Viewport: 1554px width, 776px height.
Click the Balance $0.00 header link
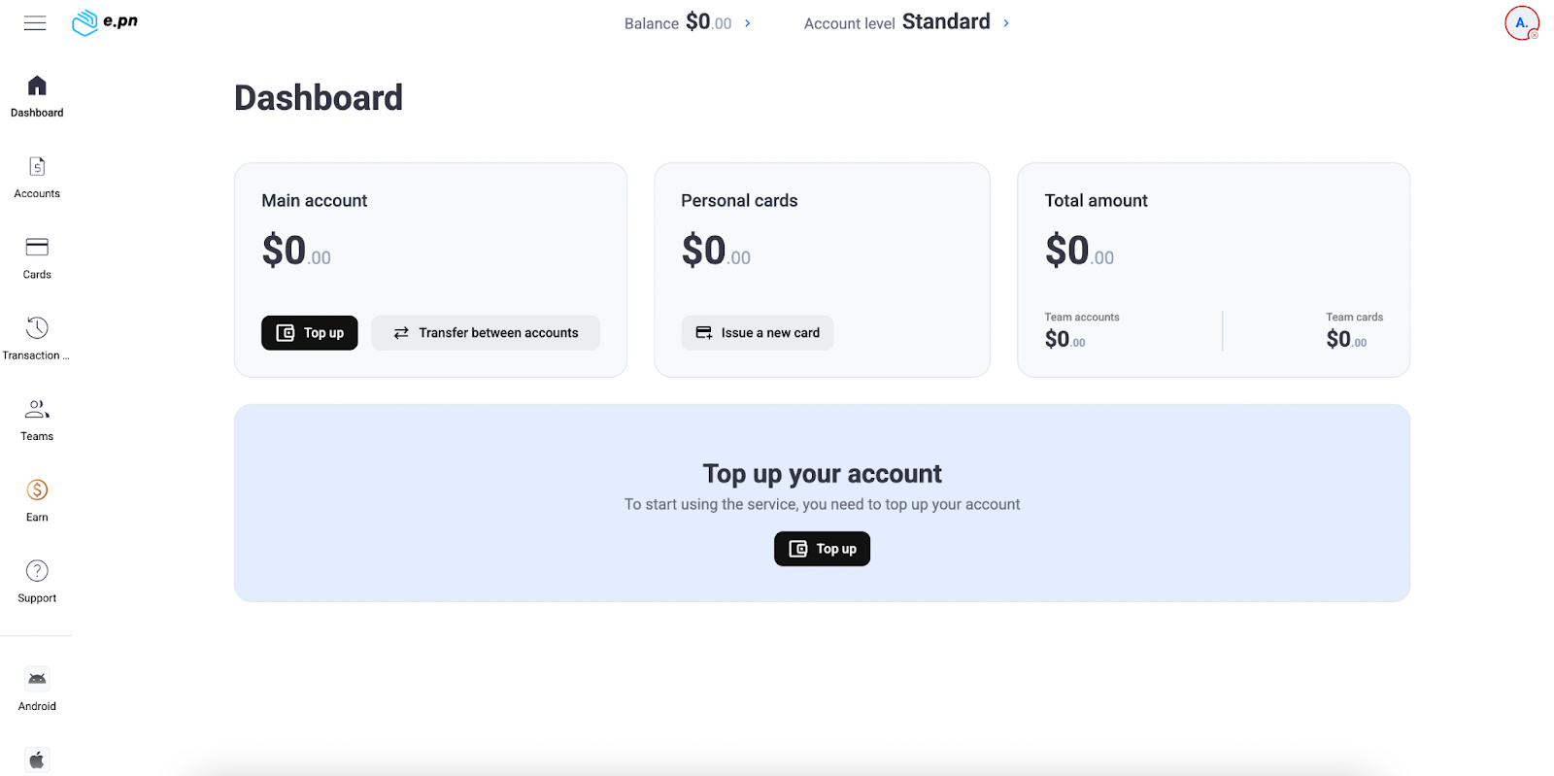[x=679, y=23]
